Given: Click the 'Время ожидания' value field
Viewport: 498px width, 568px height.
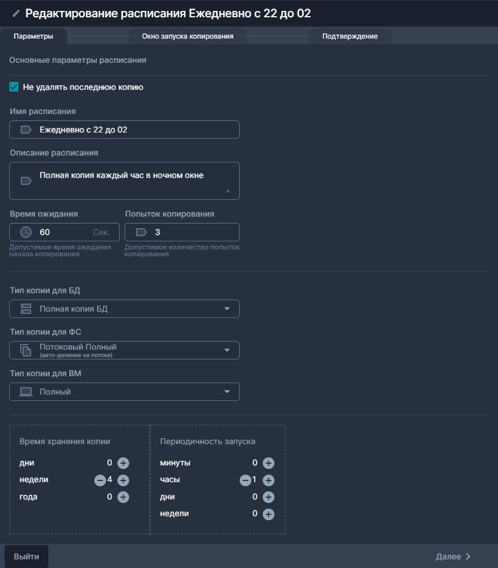Looking at the screenshot, I should pos(65,232).
